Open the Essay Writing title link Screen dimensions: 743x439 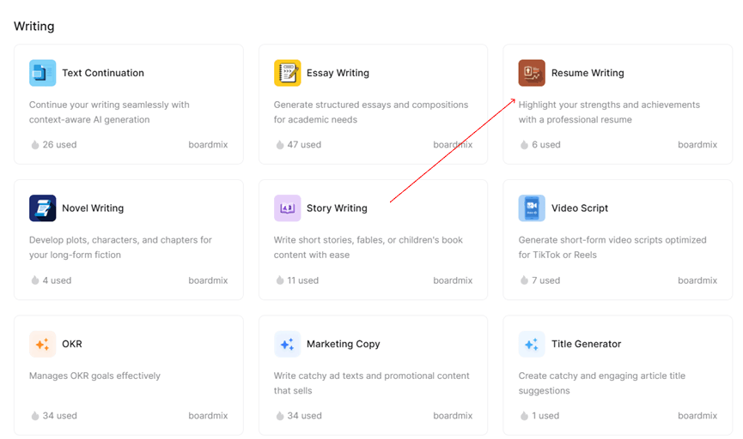pyautogui.click(x=338, y=73)
